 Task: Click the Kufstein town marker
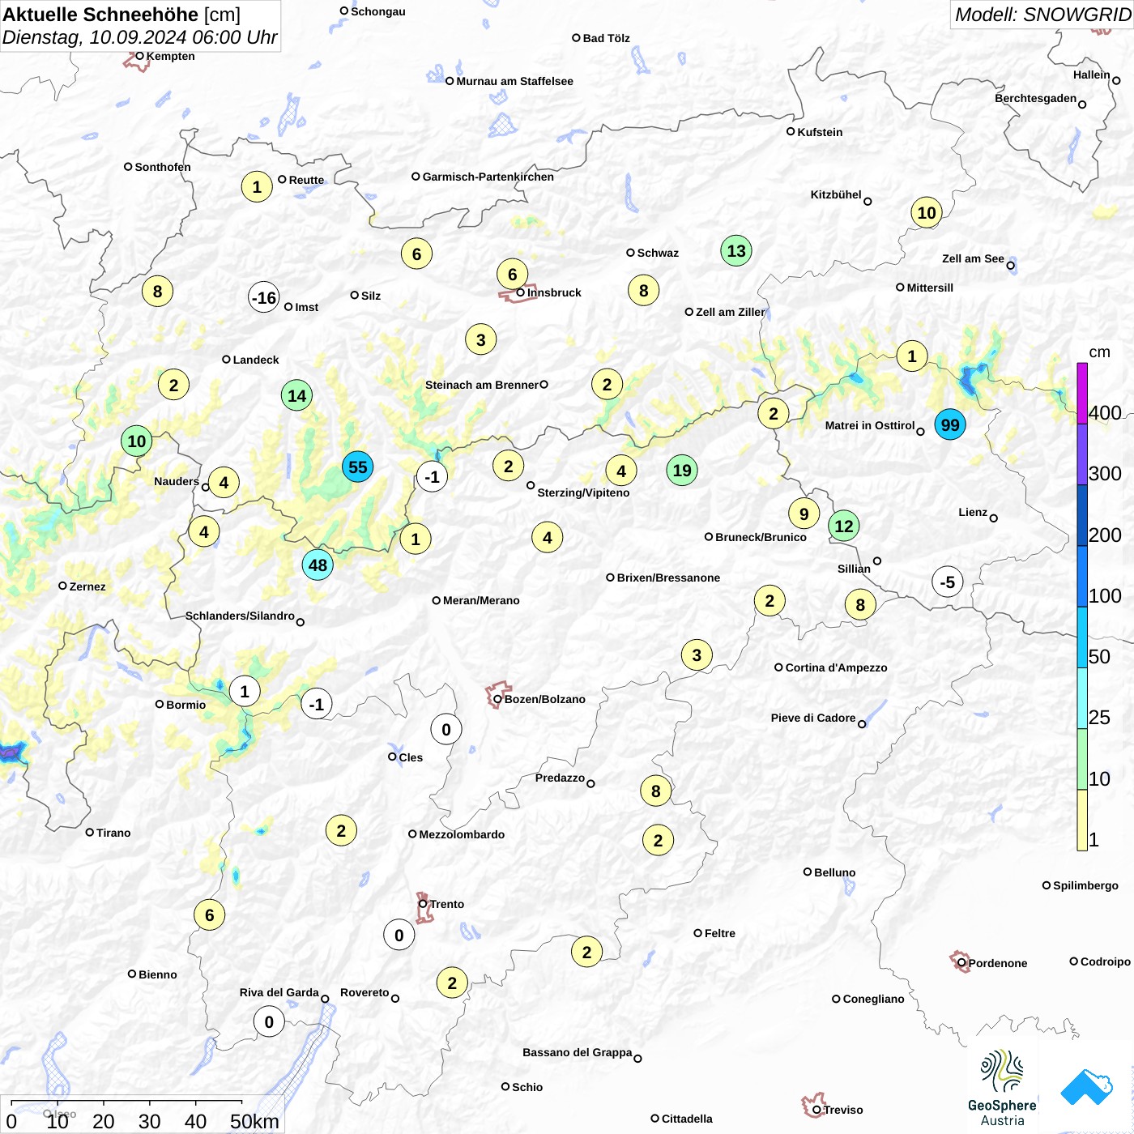coord(791,131)
